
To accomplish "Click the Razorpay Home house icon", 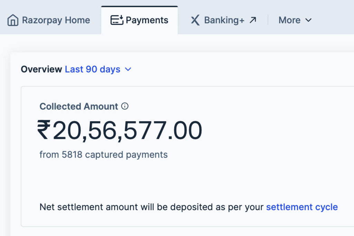I will [x=13, y=20].
